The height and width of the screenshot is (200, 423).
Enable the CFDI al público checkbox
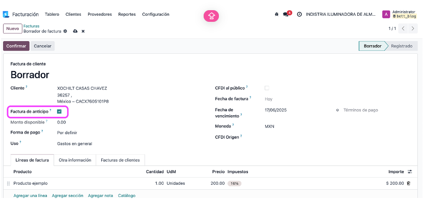pyautogui.click(x=267, y=88)
